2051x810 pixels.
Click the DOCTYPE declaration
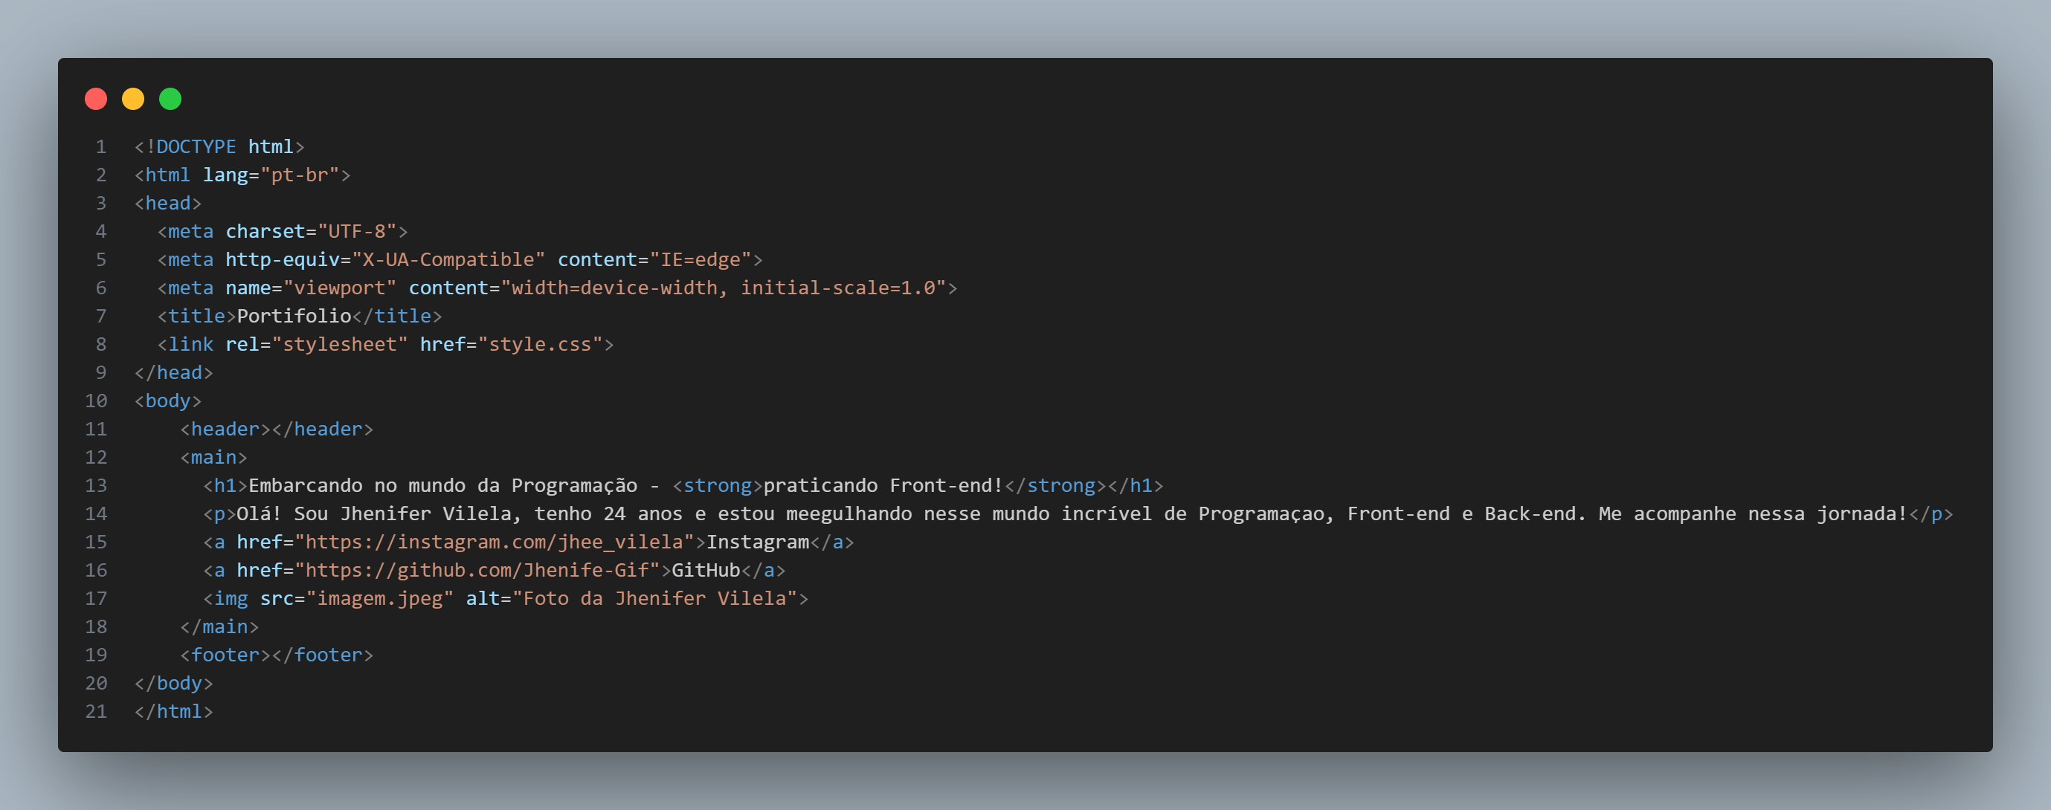[219, 147]
